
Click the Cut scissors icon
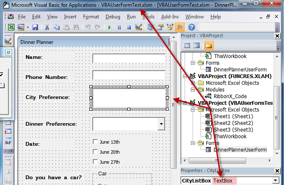click(x=47, y=28)
